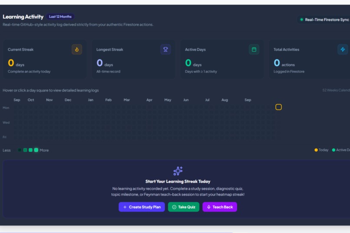The height and width of the screenshot is (233, 350).
Task: Click the Jun month label on heatmap
Action: pyautogui.click(x=186, y=100)
